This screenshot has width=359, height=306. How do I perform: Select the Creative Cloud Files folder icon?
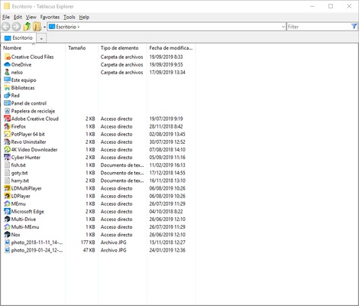[x=8, y=57]
